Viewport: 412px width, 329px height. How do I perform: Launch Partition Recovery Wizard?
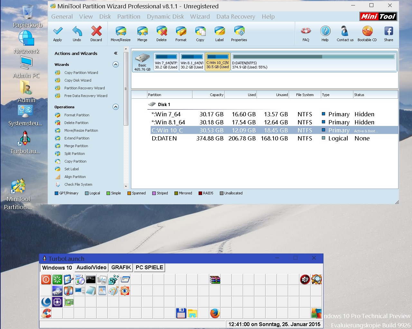[x=84, y=88]
